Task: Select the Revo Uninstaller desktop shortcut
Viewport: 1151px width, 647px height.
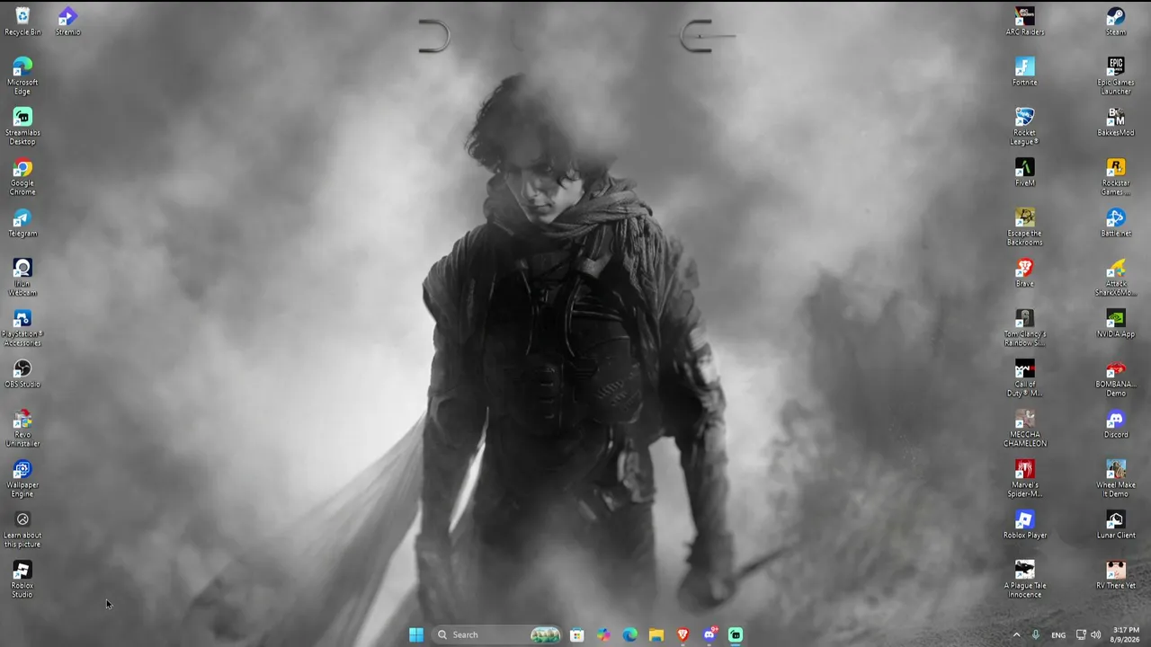Action: [x=22, y=429]
